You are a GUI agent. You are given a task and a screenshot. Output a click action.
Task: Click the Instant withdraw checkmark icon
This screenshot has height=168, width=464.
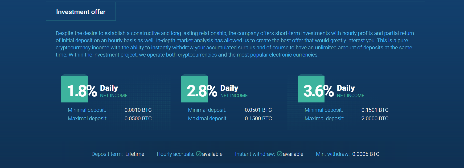280,154
